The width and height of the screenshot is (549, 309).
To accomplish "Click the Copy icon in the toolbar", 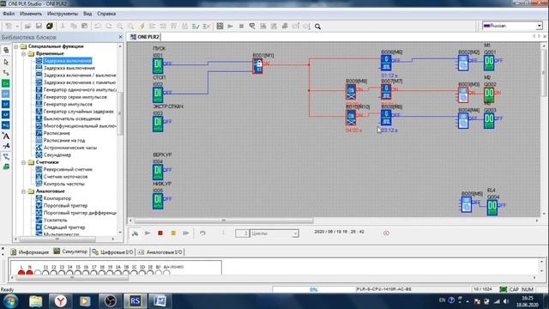I will 74,27.
